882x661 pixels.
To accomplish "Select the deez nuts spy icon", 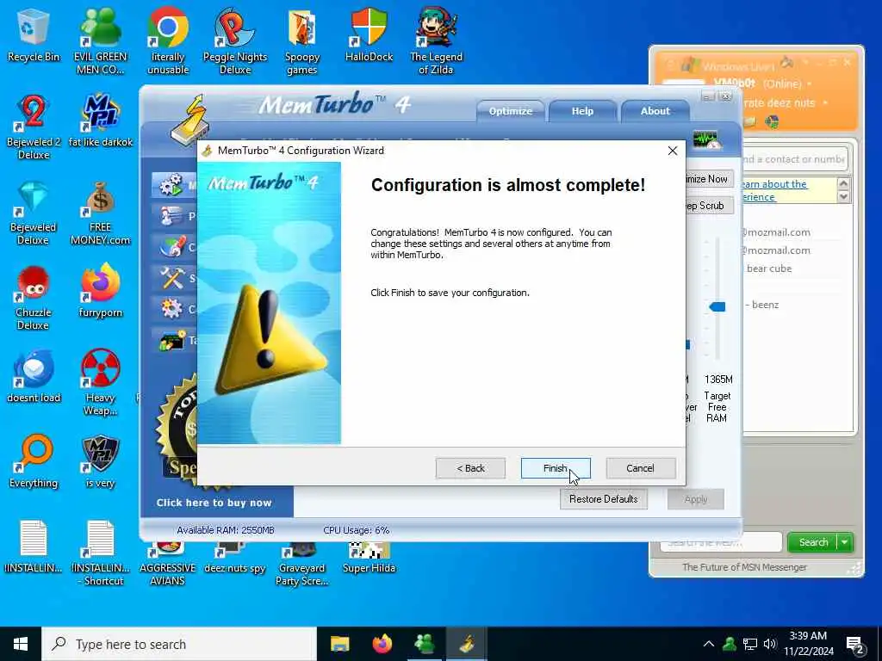I will 235,559.
